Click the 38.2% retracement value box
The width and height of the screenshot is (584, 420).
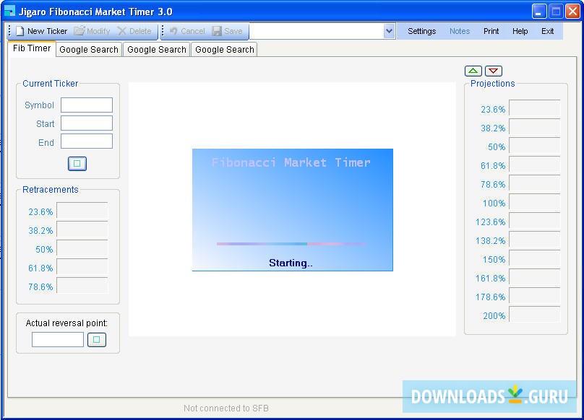click(x=82, y=229)
